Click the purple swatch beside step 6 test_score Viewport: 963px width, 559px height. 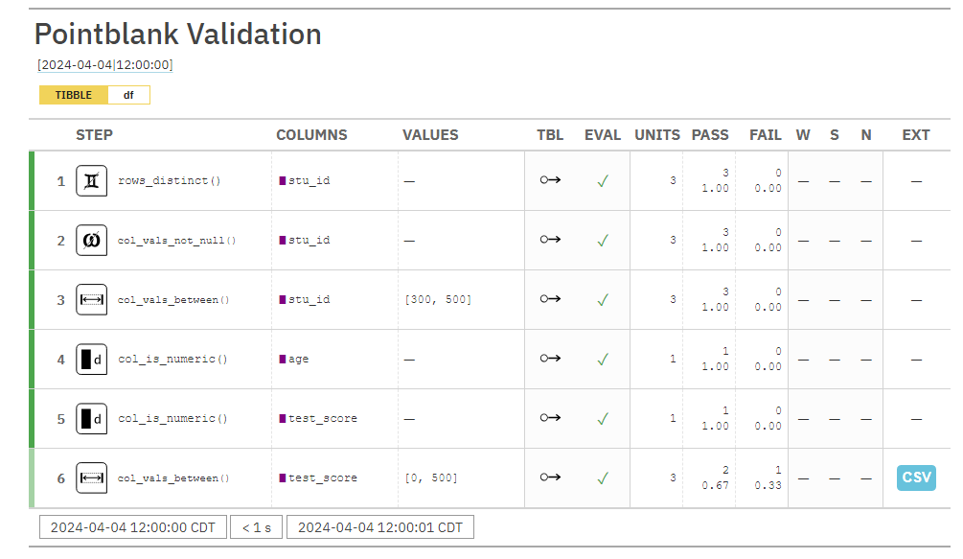coord(283,477)
